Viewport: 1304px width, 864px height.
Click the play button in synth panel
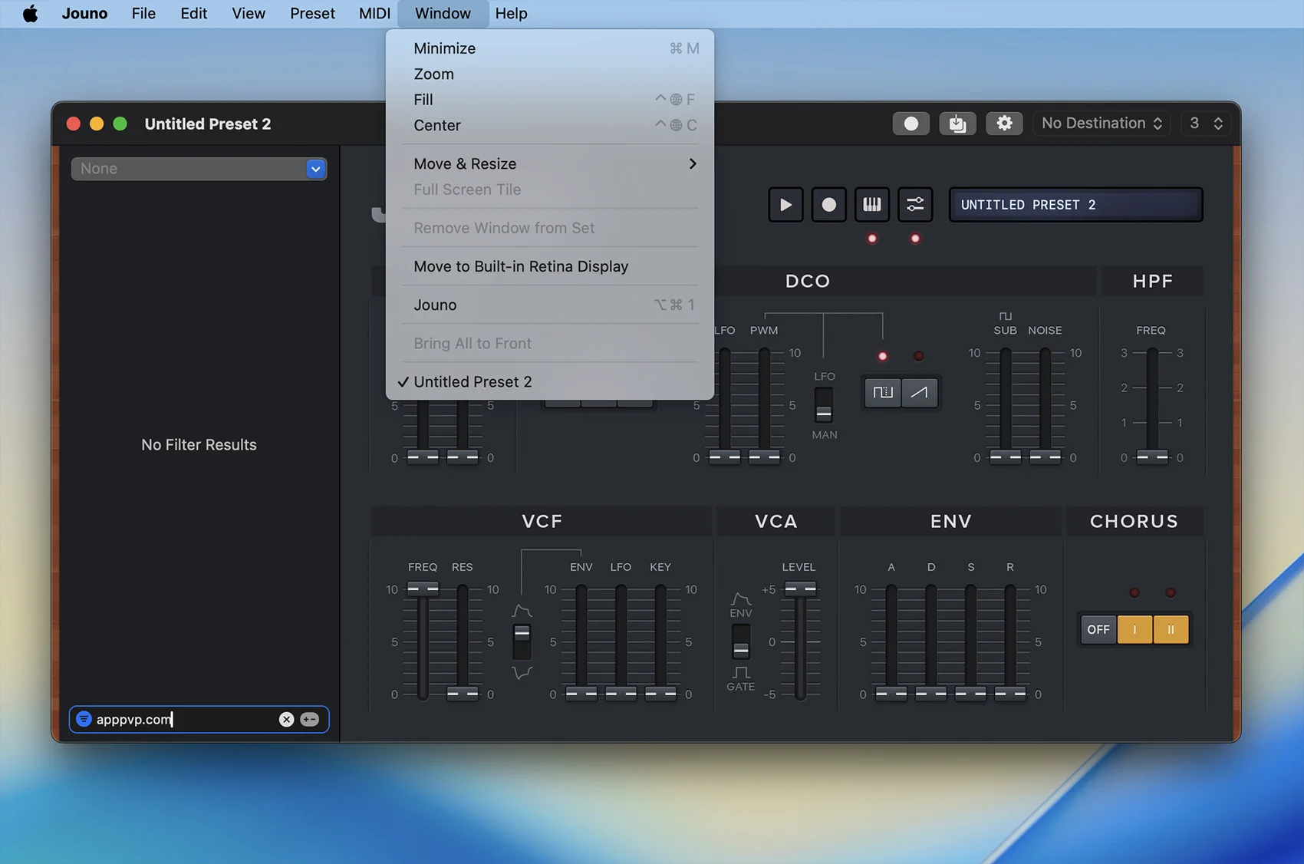[785, 205]
